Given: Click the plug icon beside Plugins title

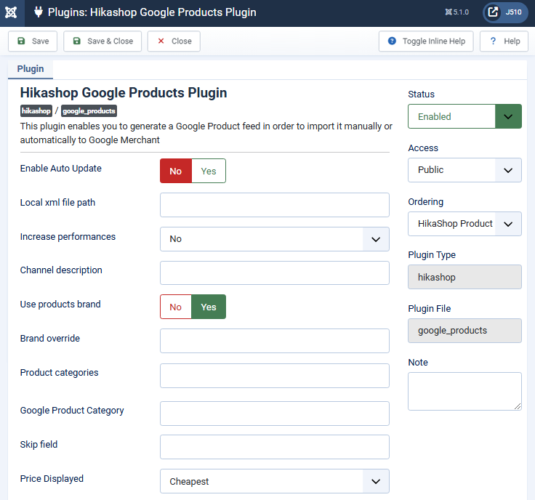Looking at the screenshot, I should [39, 12].
